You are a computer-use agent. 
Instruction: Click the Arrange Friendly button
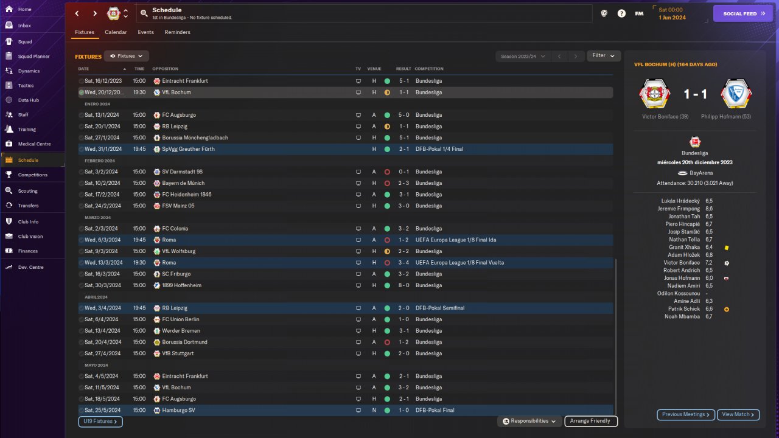point(591,421)
